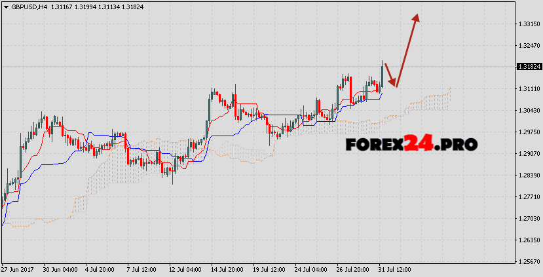Select the 14 Jul 20:00 time marker
543x277 pixels.
[x=227, y=270]
